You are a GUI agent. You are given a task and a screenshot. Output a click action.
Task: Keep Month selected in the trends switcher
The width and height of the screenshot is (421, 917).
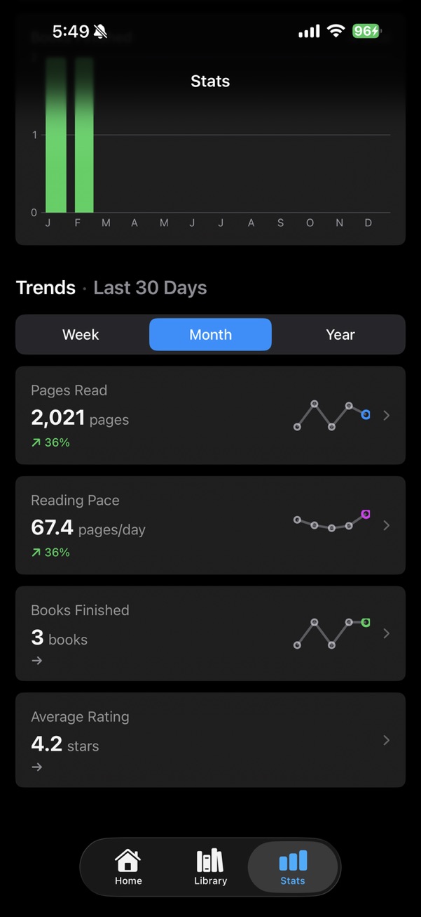(x=209, y=334)
